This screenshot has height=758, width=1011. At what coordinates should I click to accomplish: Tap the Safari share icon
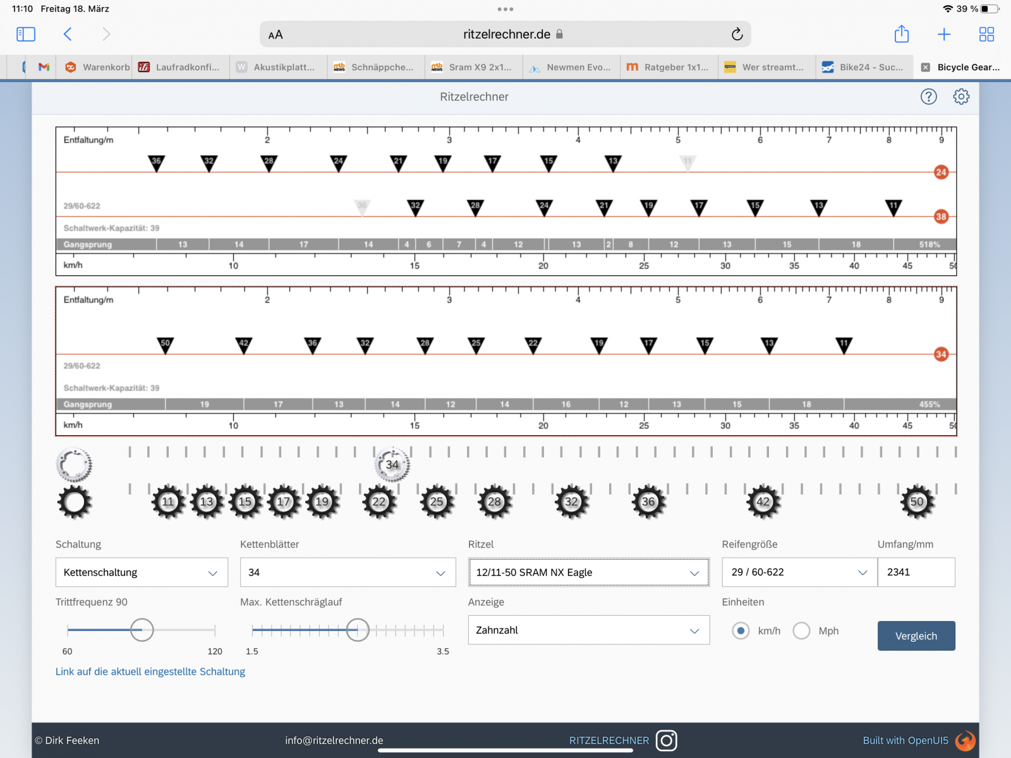901,34
